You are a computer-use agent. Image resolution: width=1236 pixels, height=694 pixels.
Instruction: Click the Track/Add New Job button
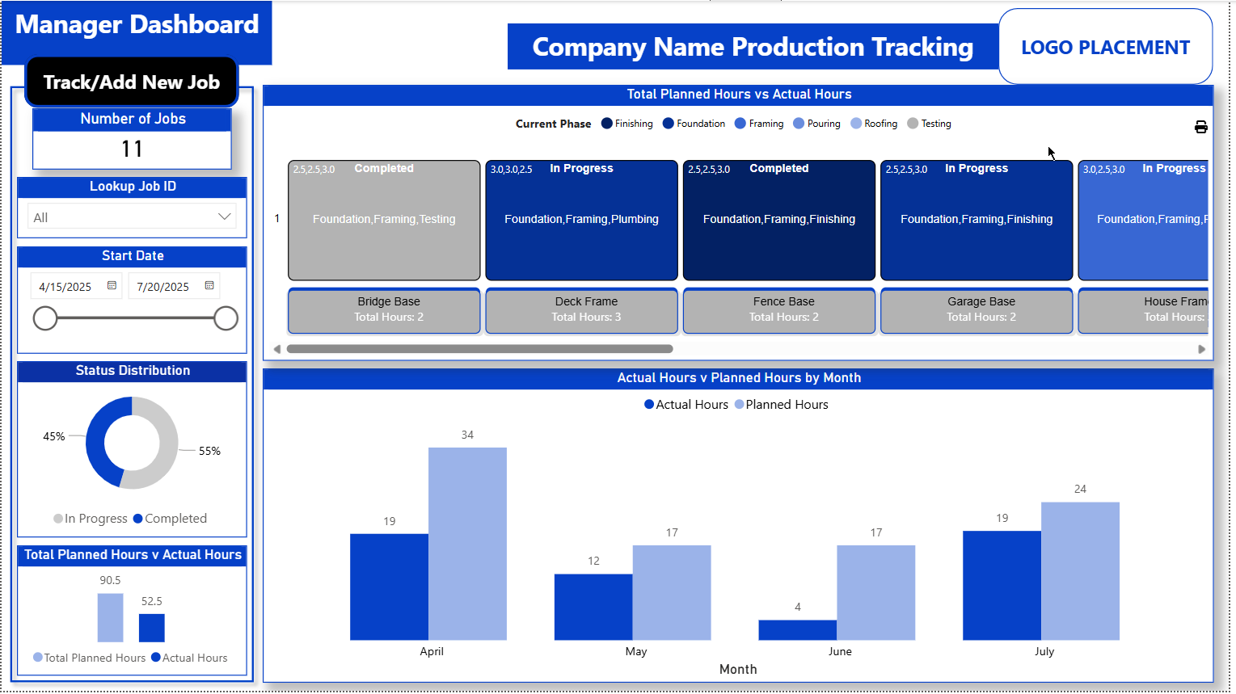click(x=132, y=82)
